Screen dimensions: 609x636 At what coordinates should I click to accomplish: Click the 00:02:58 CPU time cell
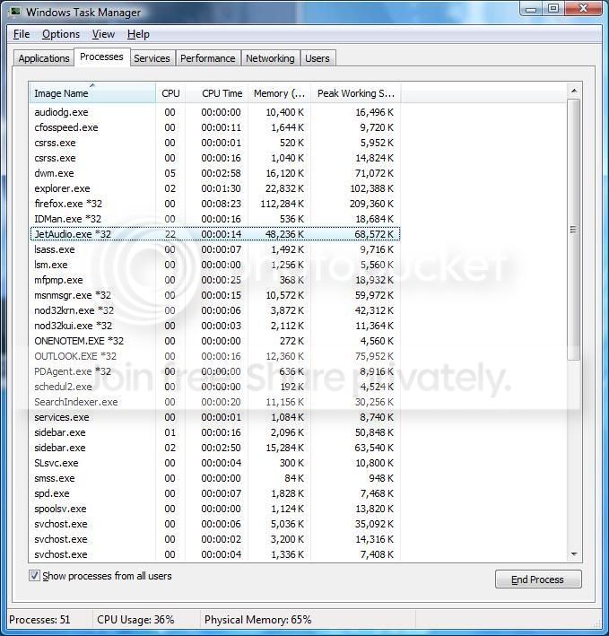pos(221,173)
